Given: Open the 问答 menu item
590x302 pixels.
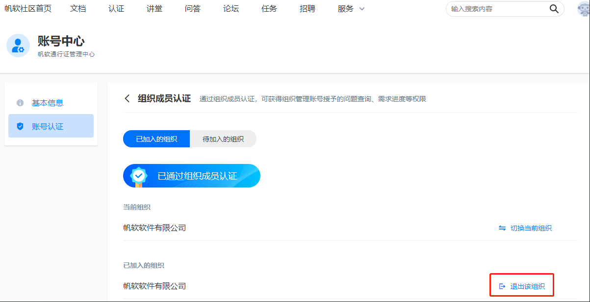Looking at the screenshot, I should (193, 9).
